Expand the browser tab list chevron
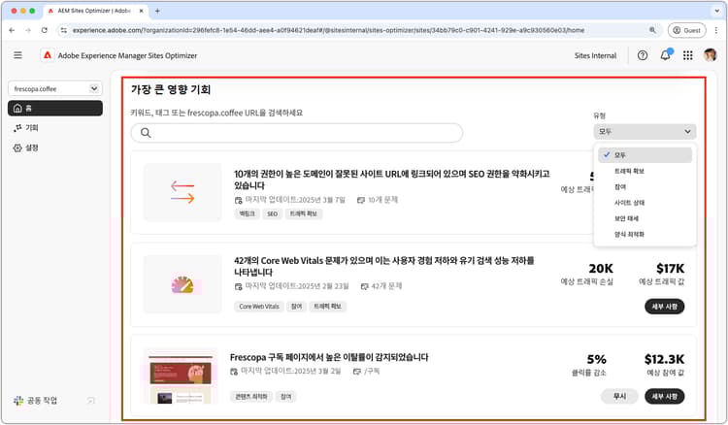The width and height of the screenshot is (728, 425). coord(717,11)
